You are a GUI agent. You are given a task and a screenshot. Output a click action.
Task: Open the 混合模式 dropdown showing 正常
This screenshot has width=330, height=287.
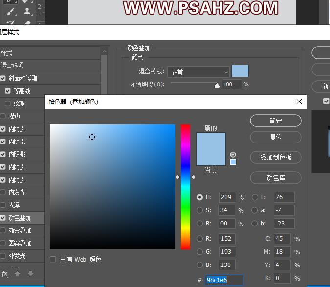point(198,72)
